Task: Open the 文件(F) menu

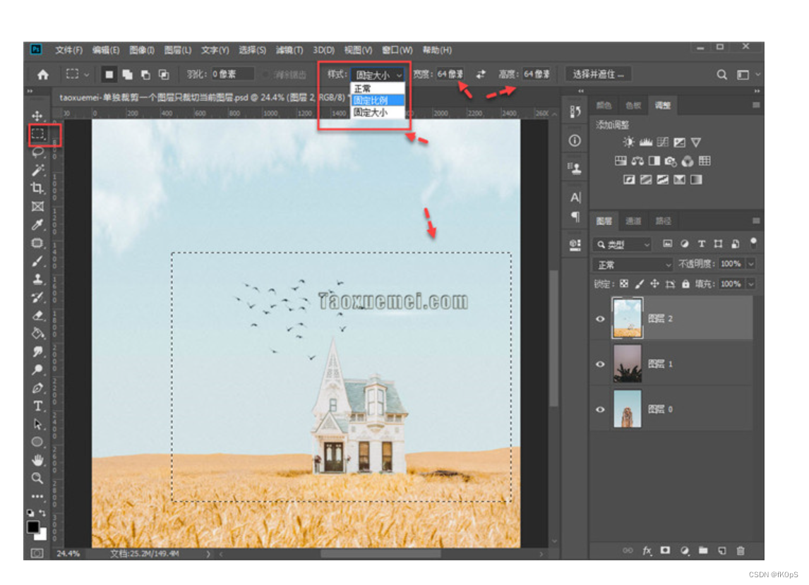Action: (68, 50)
